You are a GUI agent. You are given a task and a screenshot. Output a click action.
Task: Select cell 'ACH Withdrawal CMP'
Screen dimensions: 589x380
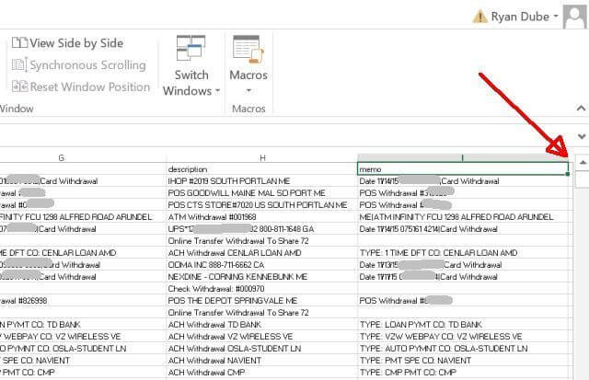[x=261, y=373]
